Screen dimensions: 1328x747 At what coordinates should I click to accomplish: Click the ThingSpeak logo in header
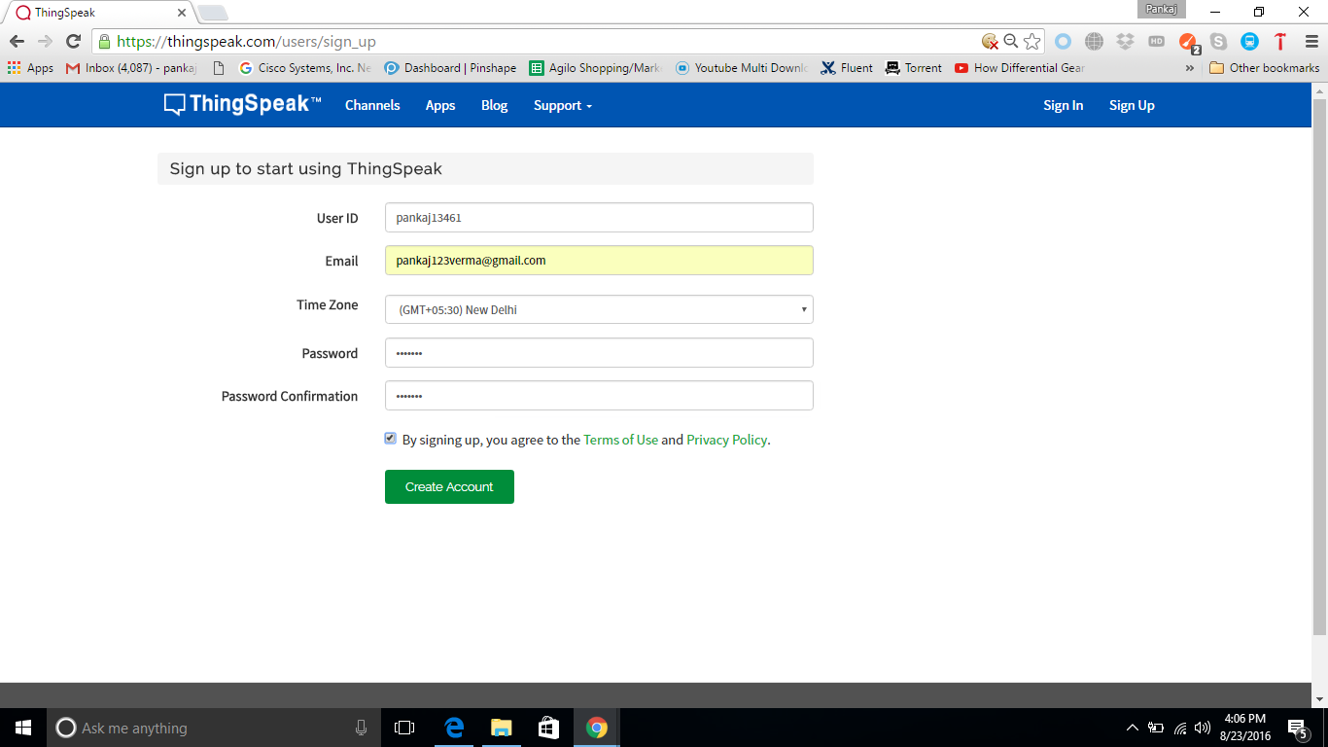pyautogui.click(x=242, y=105)
